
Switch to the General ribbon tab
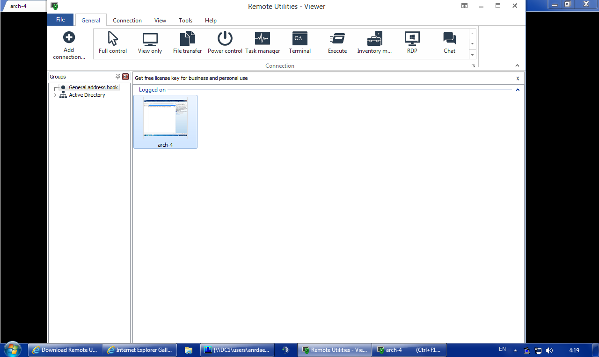91,20
